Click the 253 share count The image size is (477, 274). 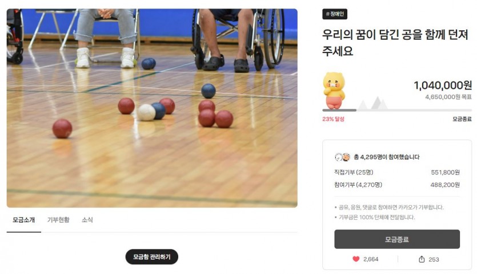(434, 259)
